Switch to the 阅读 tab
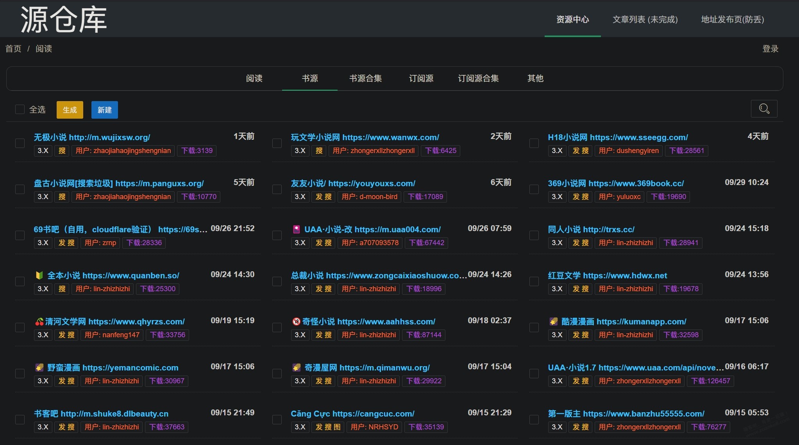 254,78
